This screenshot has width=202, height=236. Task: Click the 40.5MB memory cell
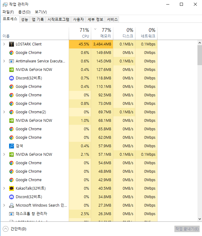click(x=102, y=188)
